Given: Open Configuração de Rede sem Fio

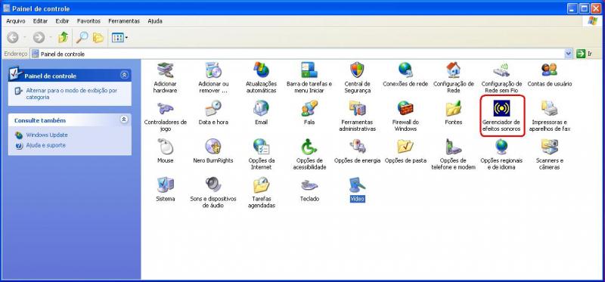Looking at the screenshot, I should point(501,77).
